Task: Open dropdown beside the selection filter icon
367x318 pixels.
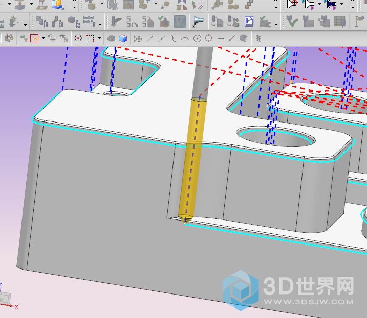Action: (43, 38)
